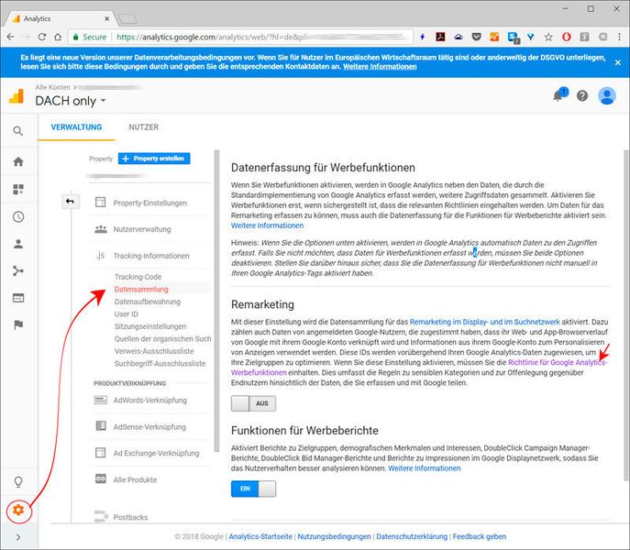Open Weitere Informationen link under Datenerfassung
630x550 pixels.
click(267, 225)
